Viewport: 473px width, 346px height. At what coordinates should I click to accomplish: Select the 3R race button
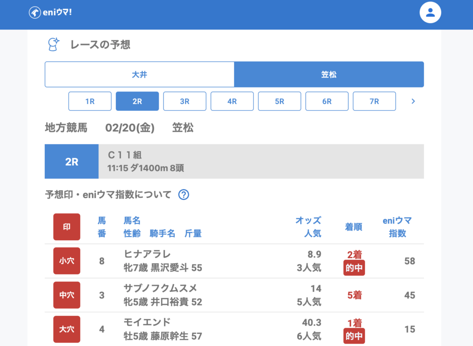185,101
